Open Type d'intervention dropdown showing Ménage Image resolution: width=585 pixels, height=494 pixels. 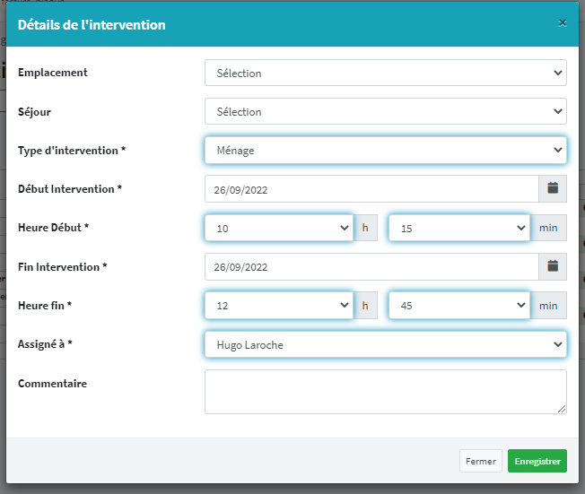[x=385, y=151]
